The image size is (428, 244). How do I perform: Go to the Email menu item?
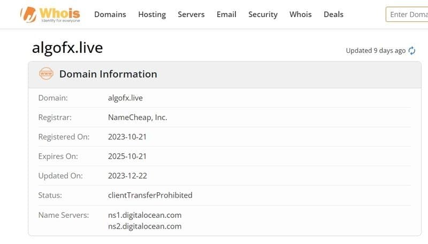point(226,14)
